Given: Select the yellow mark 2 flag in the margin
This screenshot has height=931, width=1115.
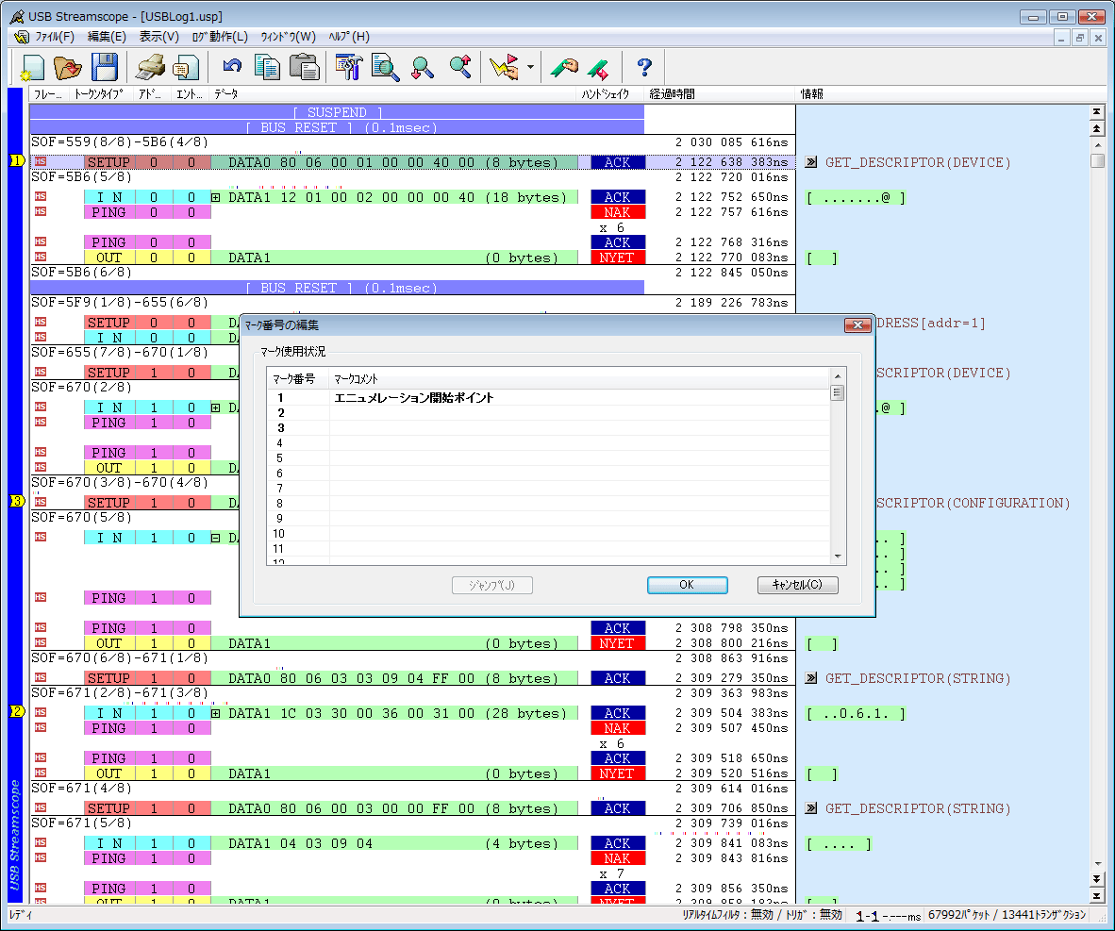Looking at the screenshot, I should 17,711.
